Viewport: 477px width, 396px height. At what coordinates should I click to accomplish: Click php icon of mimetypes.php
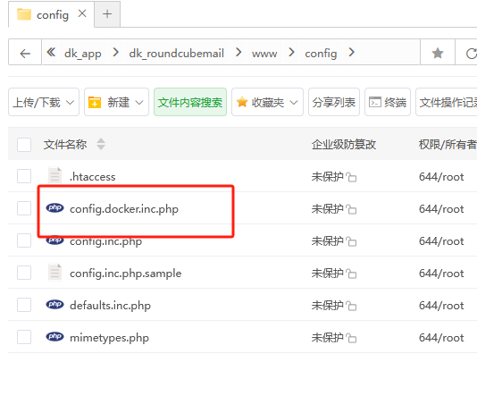click(x=54, y=337)
